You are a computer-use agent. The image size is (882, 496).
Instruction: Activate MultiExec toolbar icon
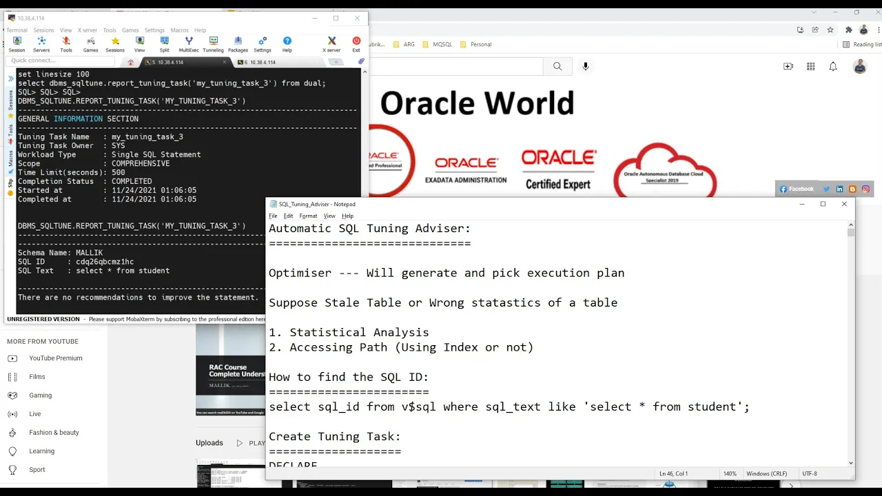click(x=189, y=45)
